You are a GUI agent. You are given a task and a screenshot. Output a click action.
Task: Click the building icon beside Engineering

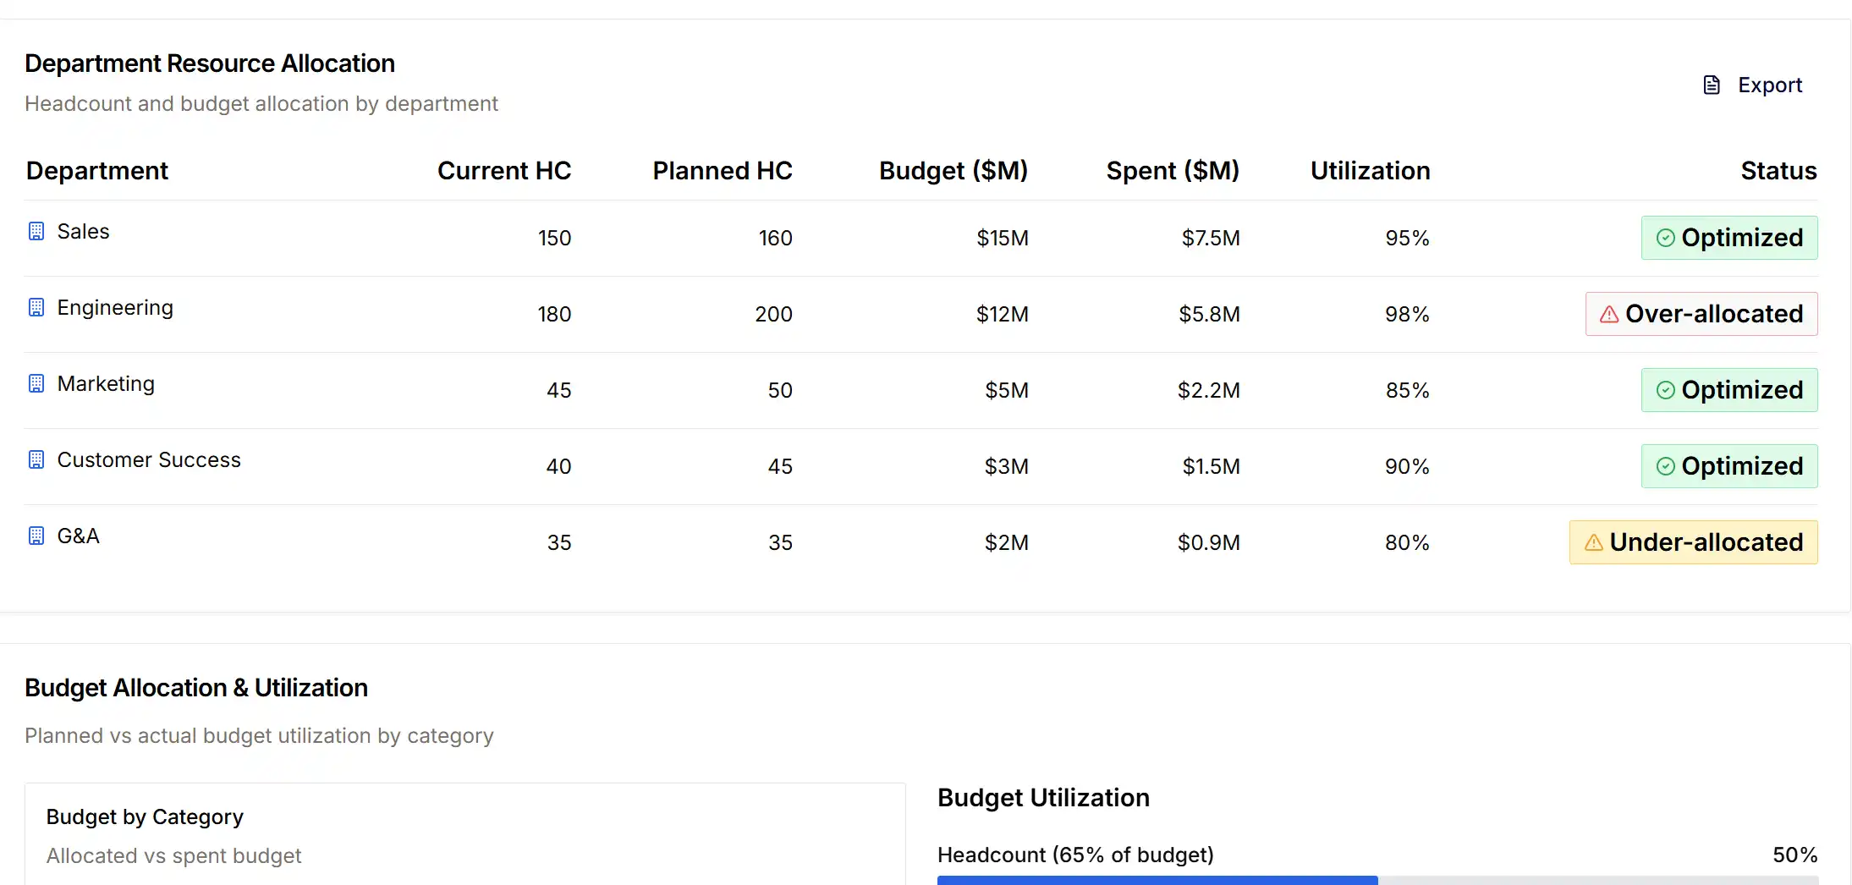(36, 308)
